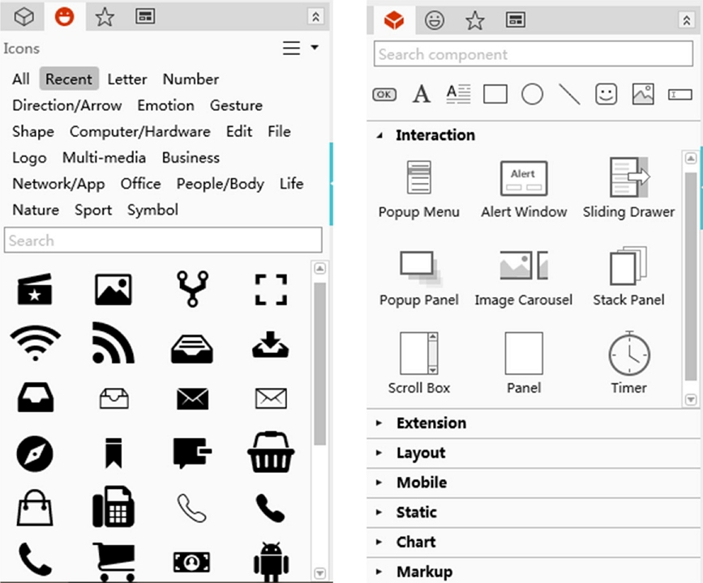Image resolution: width=703 pixels, height=583 pixels.
Task: Filter icons by the Emotion category
Action: click(165, 105)
